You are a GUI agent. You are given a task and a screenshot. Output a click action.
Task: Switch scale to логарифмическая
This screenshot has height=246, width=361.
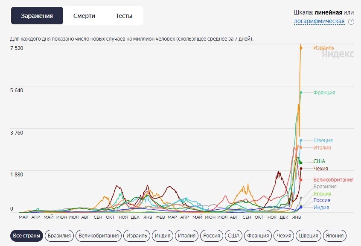coord(319,21)
